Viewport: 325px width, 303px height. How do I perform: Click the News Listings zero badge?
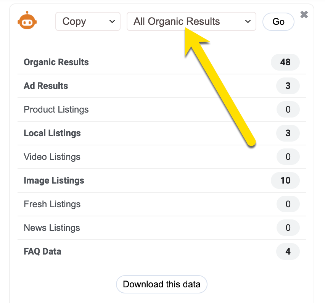point(288,228)
